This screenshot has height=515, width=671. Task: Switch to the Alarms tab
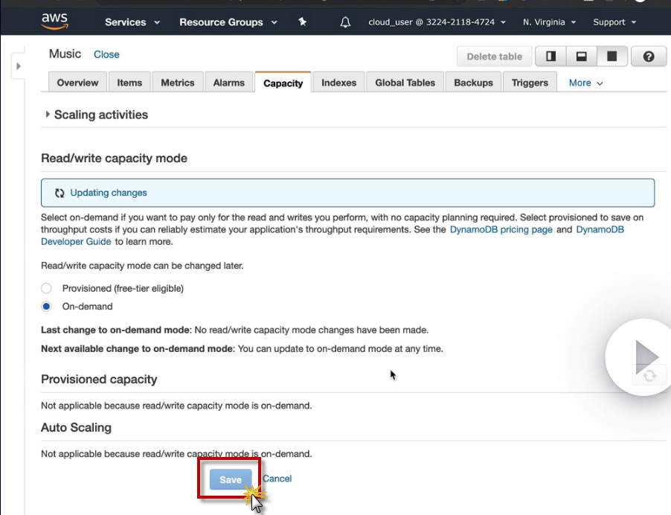[x=229, y=83]
